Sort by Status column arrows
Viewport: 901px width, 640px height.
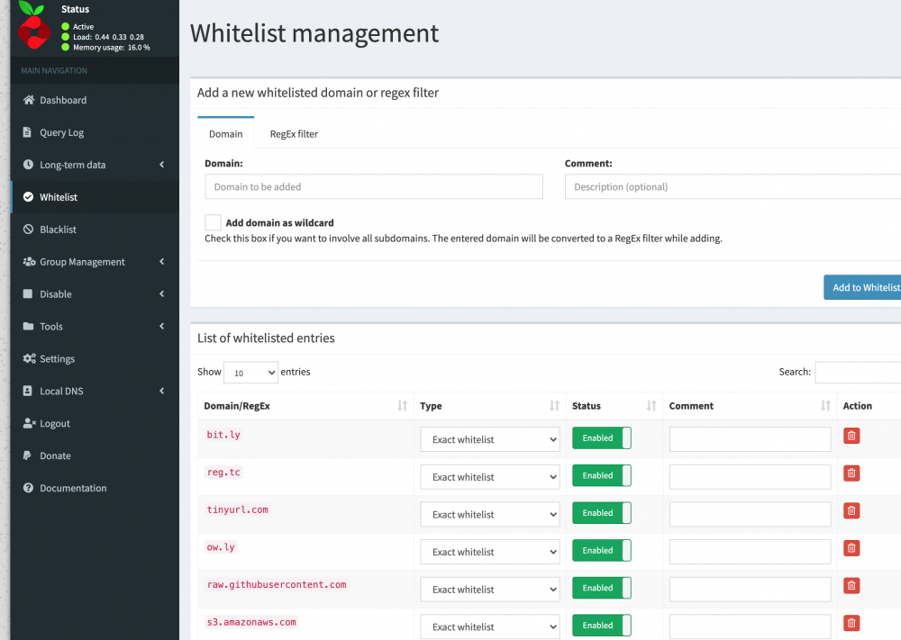point(651,406)
